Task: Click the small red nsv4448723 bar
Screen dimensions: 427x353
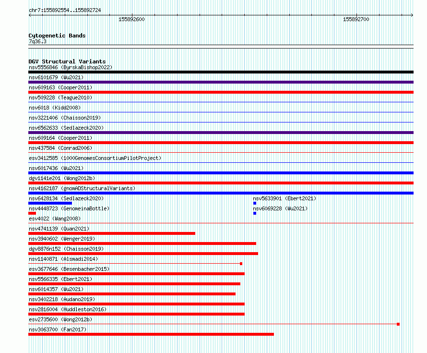Action: tap(32, 213)
